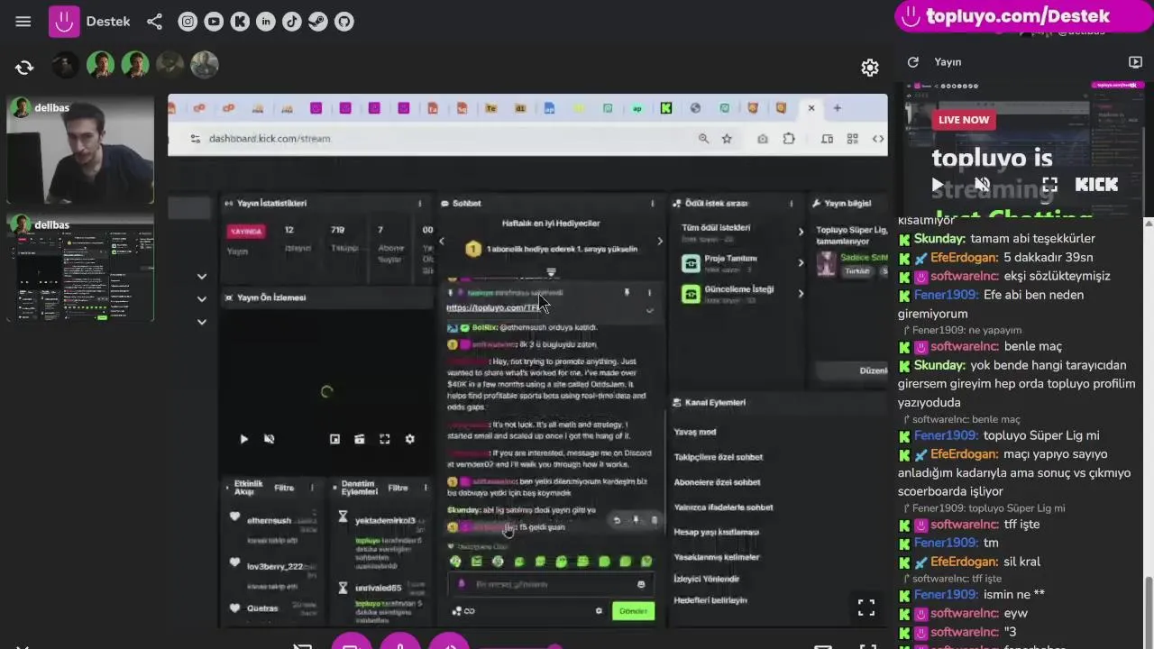Pop out the Yayın stream panel

(1135, 62)
